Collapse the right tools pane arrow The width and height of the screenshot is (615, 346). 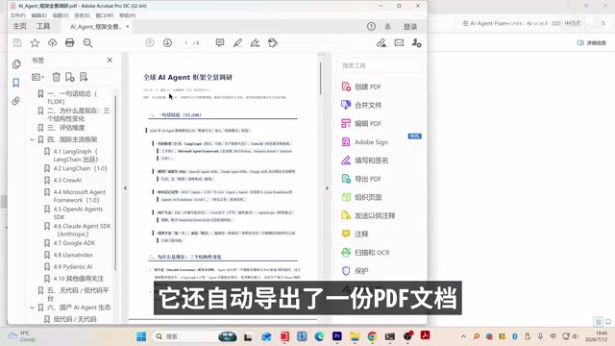point(327,188)
